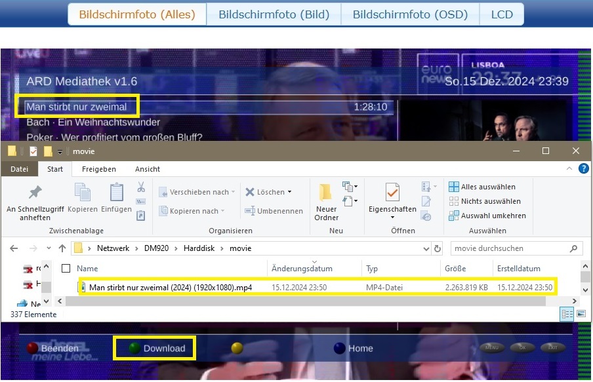Pin to quick access (An Schnellzugriff anheften)
The image size is (593, 382).
click(35, 202)
